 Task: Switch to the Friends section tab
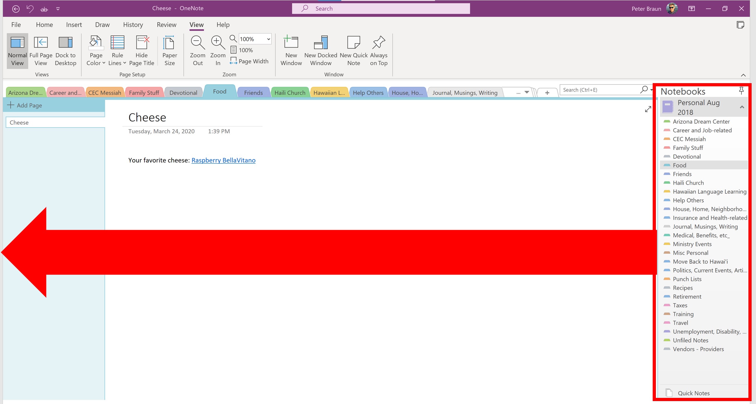[253, 93]
